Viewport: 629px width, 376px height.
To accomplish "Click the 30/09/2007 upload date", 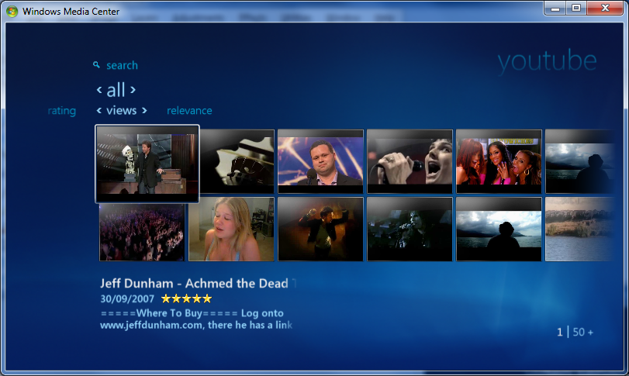I will pos(127,298).
